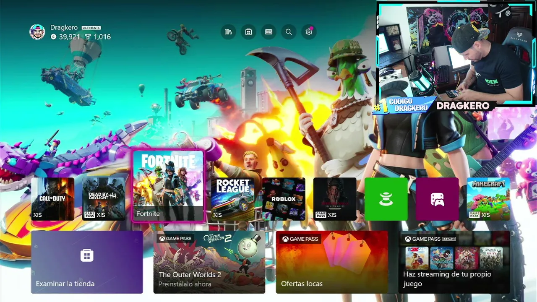Launch the Minecraft tile

coord(488,199)
